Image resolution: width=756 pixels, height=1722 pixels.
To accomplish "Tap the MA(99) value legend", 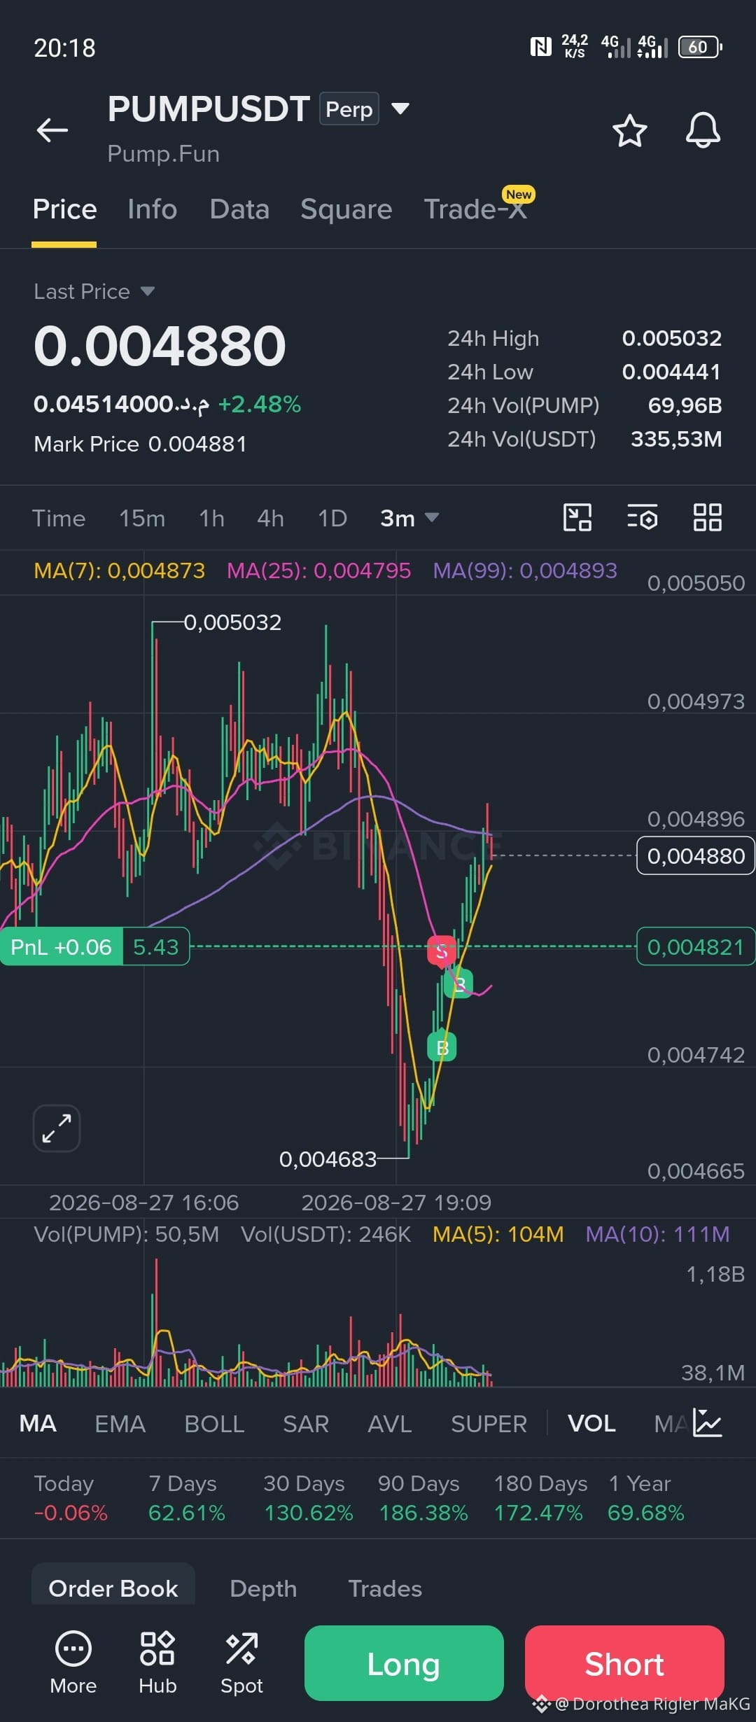I will tap(525, 570).
